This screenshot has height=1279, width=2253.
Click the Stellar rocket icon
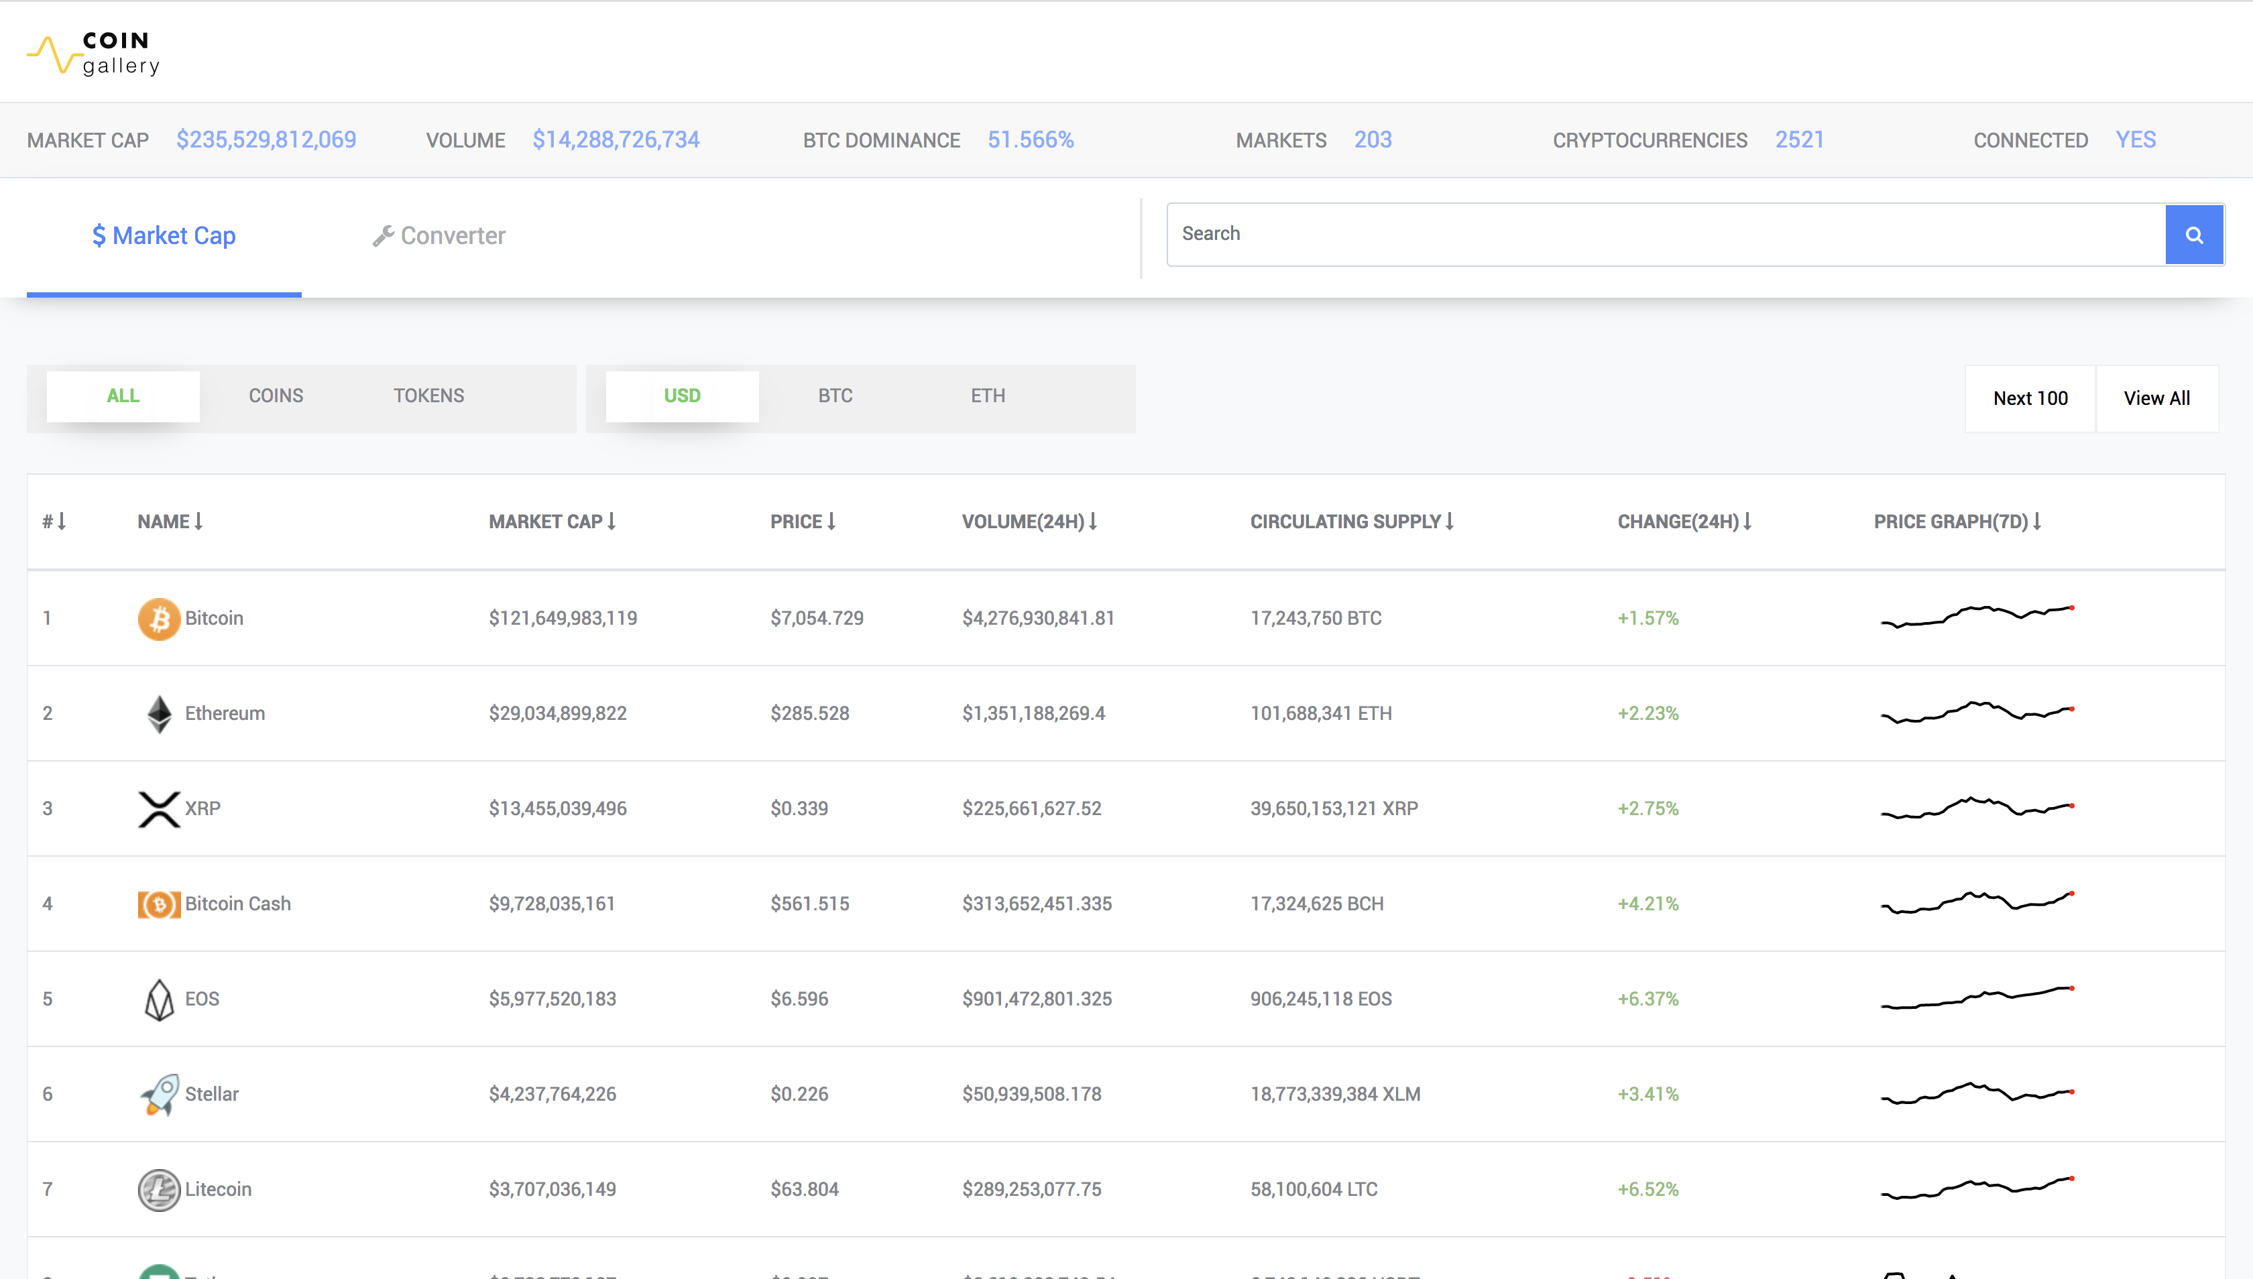(x=159, y=1093)
